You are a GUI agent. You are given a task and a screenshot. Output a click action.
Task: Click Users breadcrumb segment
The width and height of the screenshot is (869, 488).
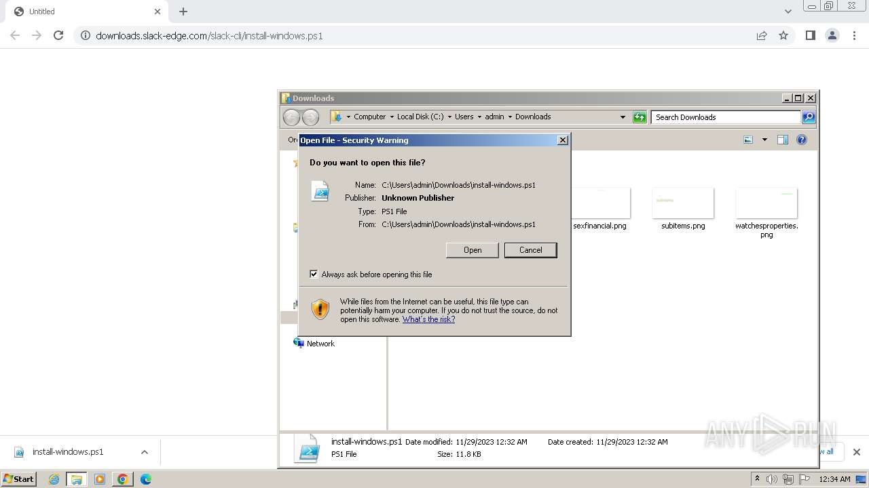tap(464, 117)
